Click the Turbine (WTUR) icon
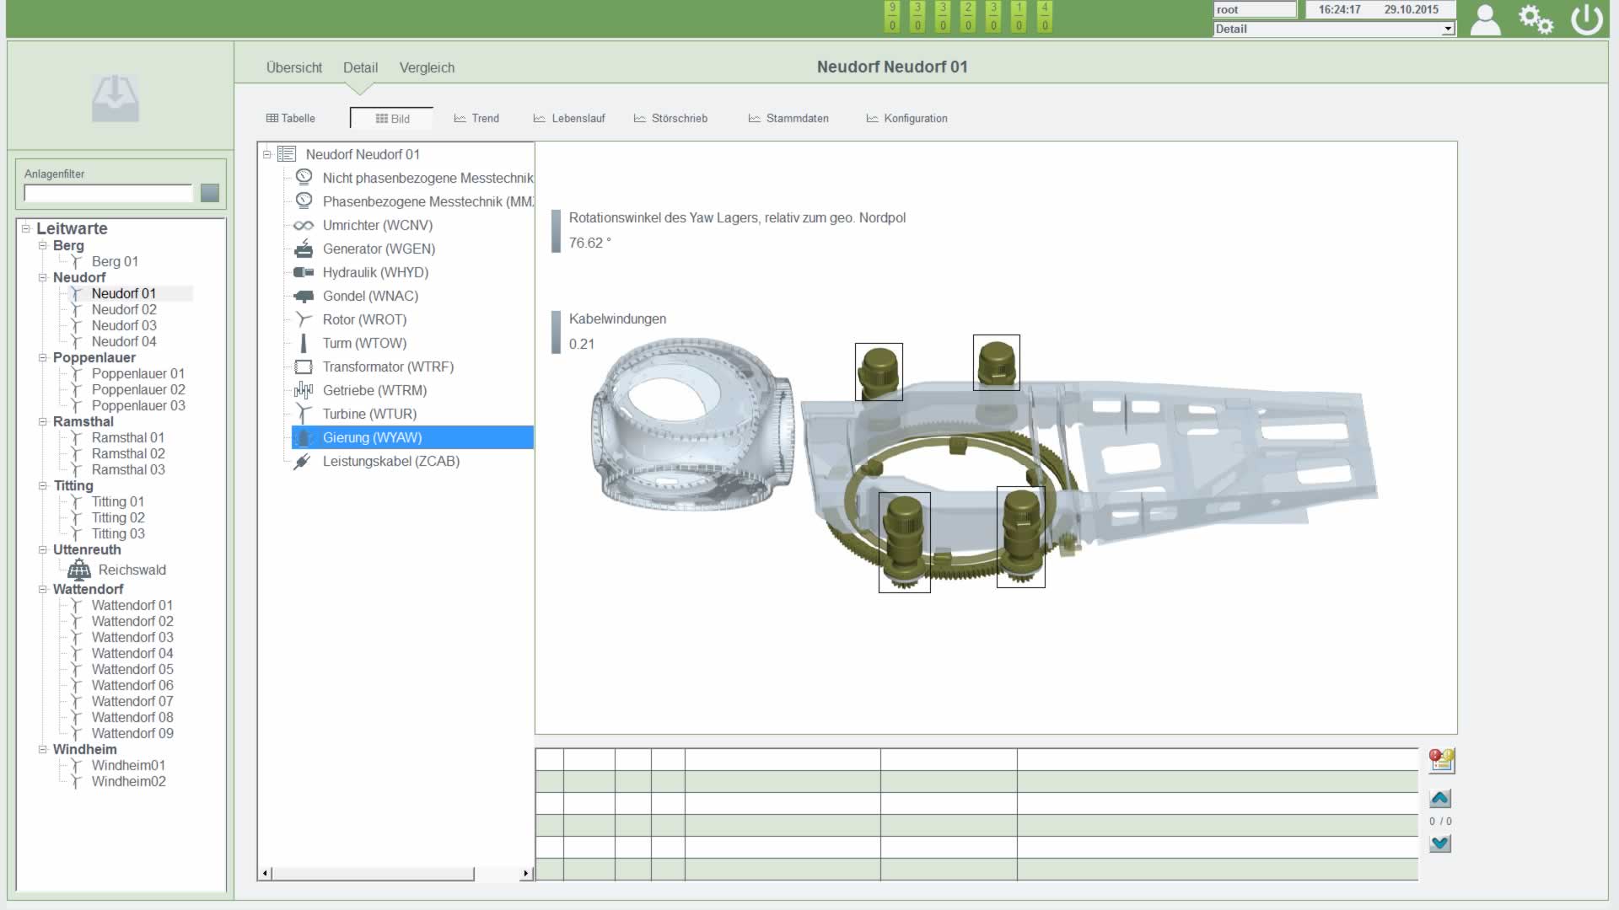Viewport: 1619px width, 910px height. [304, 414]
